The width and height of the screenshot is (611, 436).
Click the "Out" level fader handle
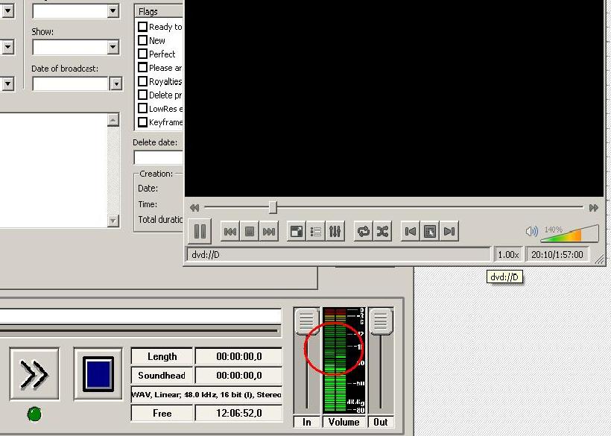[x=381, y=321]
